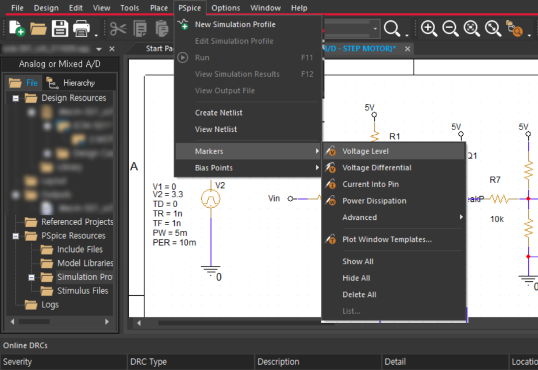Open the Help menu
This screenshot has height=370, width=538.
click(299, 8)
